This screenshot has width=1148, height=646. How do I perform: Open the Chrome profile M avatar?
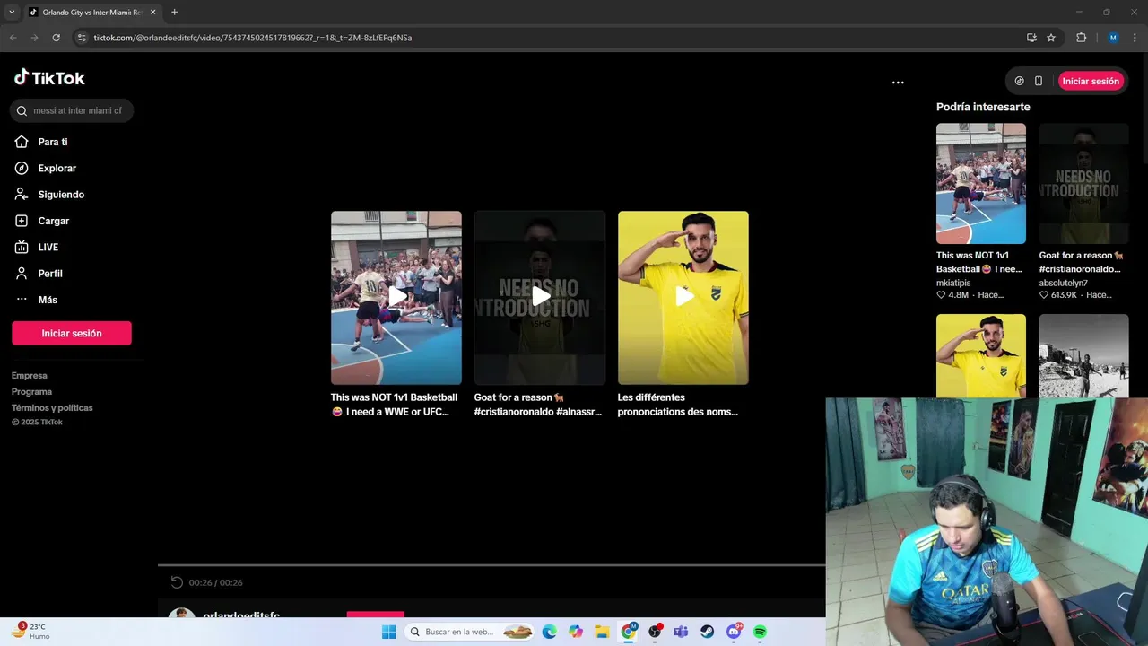(1113, 38)
